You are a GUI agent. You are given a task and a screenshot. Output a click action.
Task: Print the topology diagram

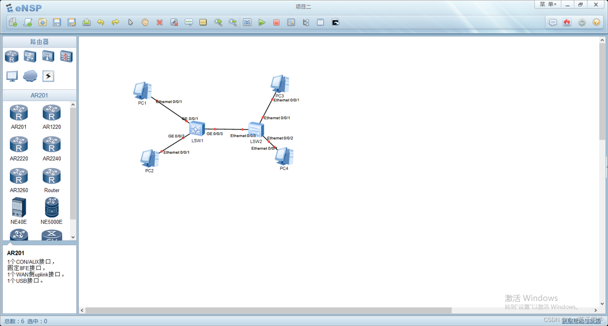pos(86,22)
